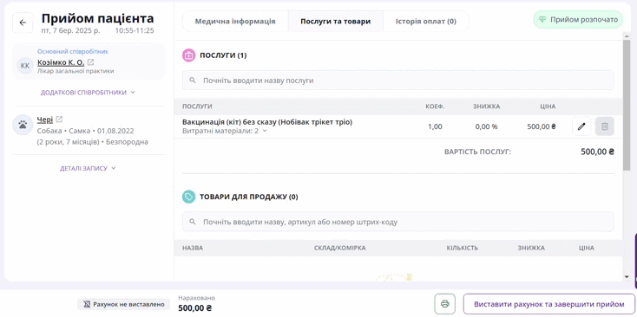This screenshot has height=317, width=637.
Task: Print the invoice using printer icon
Action: tap(445, 304)
